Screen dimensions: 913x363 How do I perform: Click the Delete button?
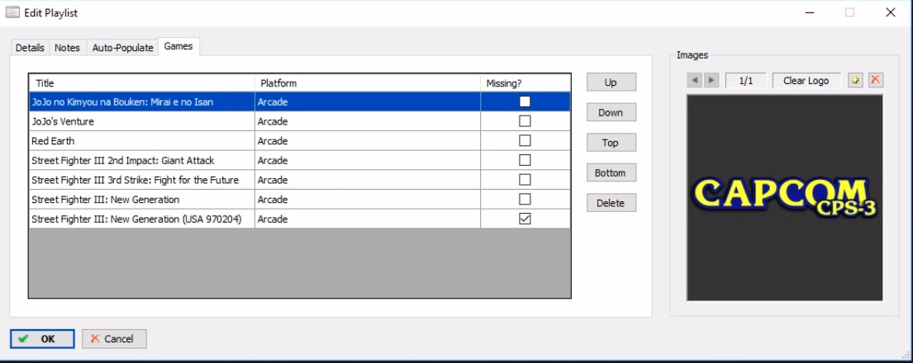click(x=611, y=203)
